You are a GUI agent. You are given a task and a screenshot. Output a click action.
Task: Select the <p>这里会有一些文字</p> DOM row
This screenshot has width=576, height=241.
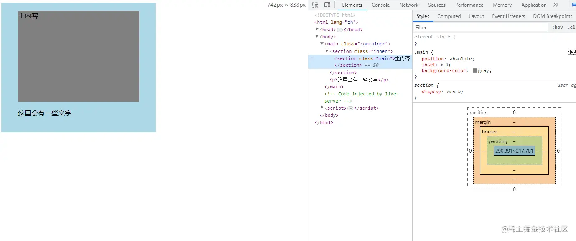(x=359, y=80)
